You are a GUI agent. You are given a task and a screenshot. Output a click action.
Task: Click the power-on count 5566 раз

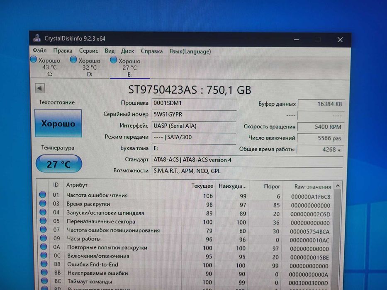pyautogui.click(x=320, y=138)
